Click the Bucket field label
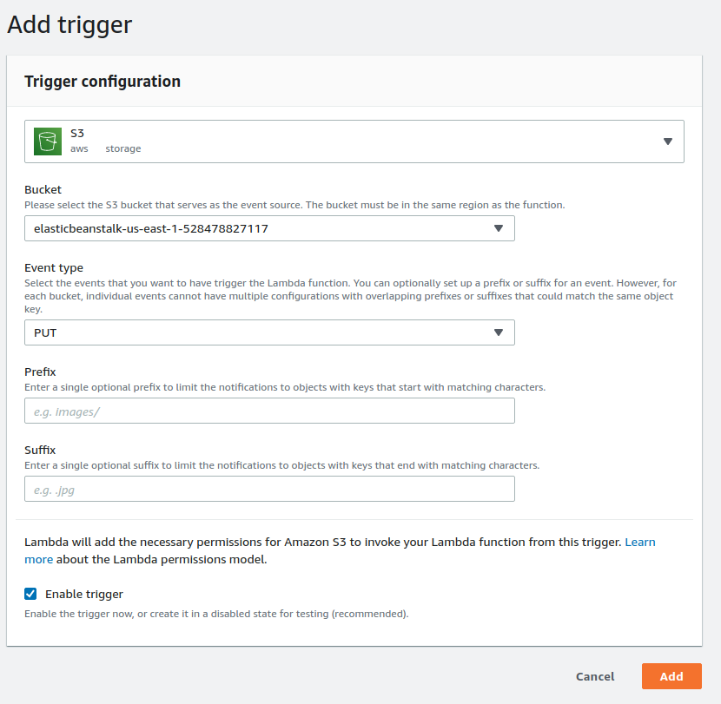The height and width of the screenshot is (704, 721). 43,189
